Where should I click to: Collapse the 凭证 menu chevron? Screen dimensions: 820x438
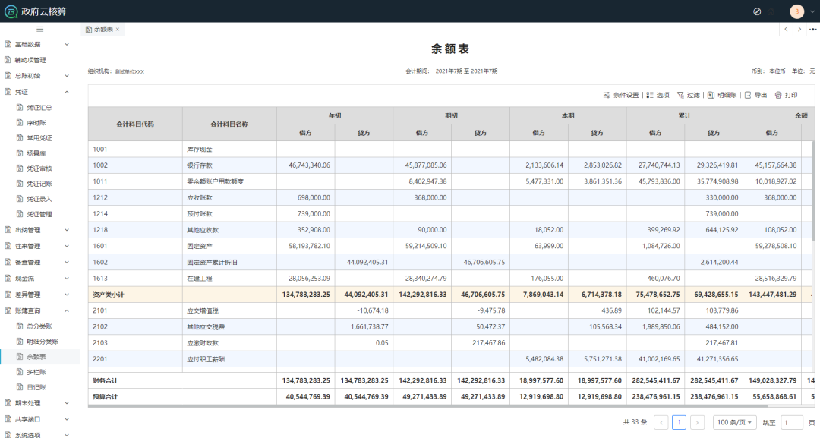(x=67, y=92)
